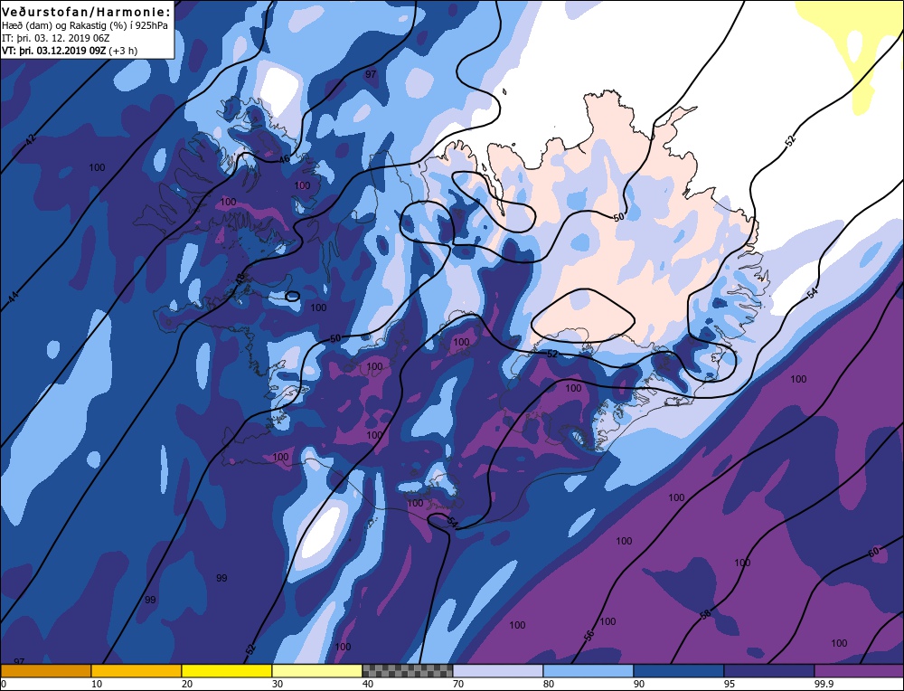The height and width of the screenshot is (691, 904).
Task: Click the '40' legend tick label
Action: pos(368,684)
